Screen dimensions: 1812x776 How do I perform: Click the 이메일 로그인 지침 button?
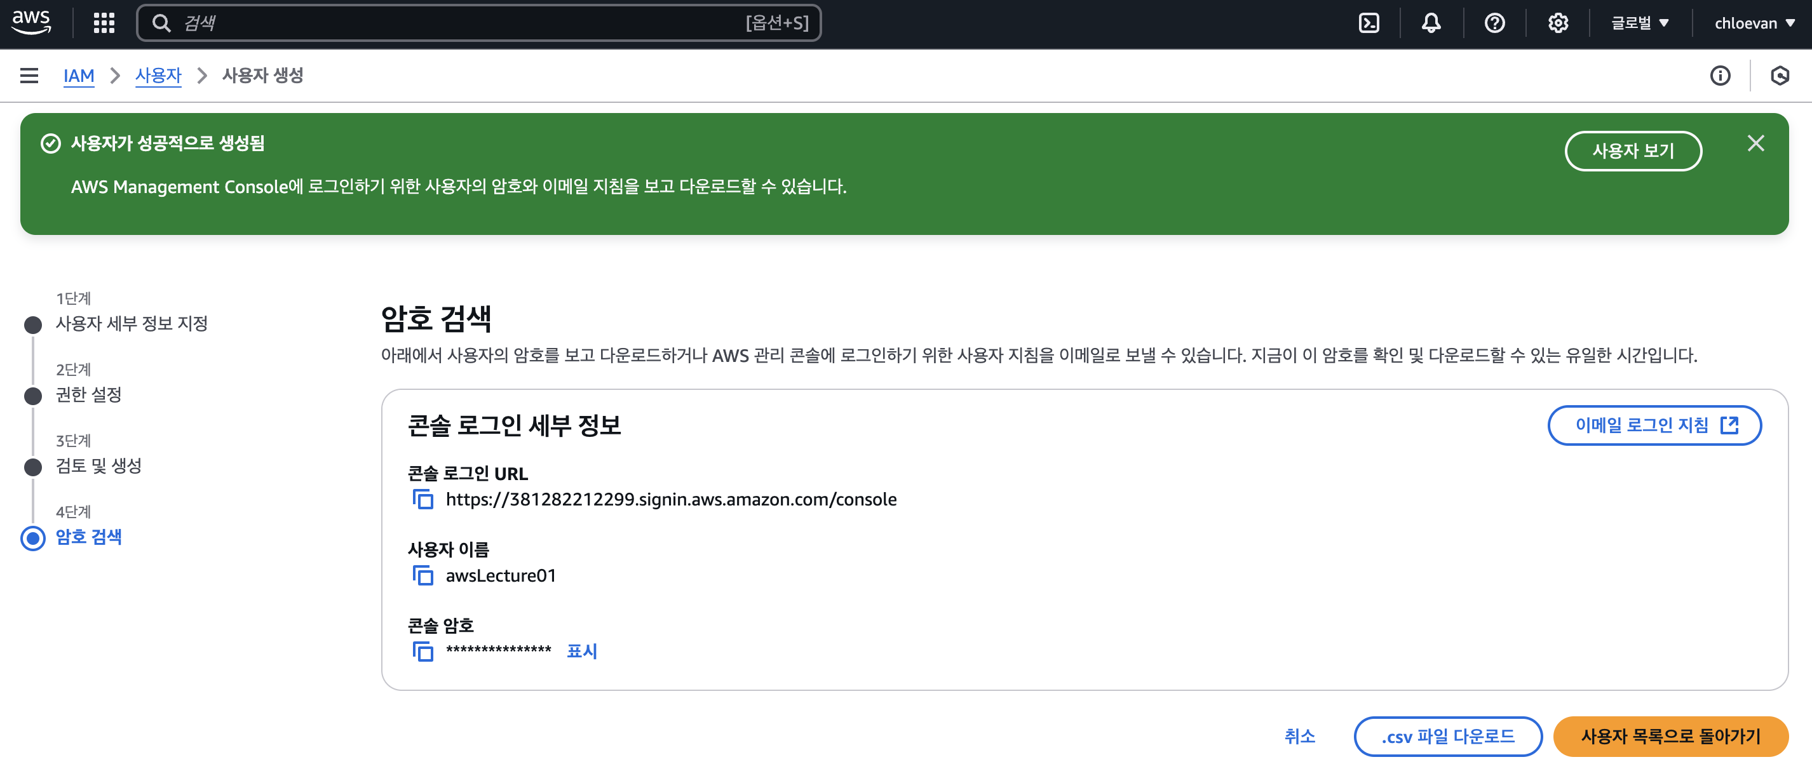pyautogui.click(x=1654, y=425)
